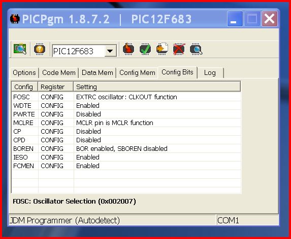Click the Verify PIC green checkmark icon
The width and height of the screenshot is (291, 239).
145,49
